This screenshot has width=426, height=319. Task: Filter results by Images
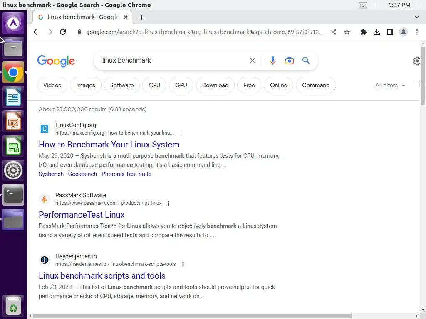point(86,85)
